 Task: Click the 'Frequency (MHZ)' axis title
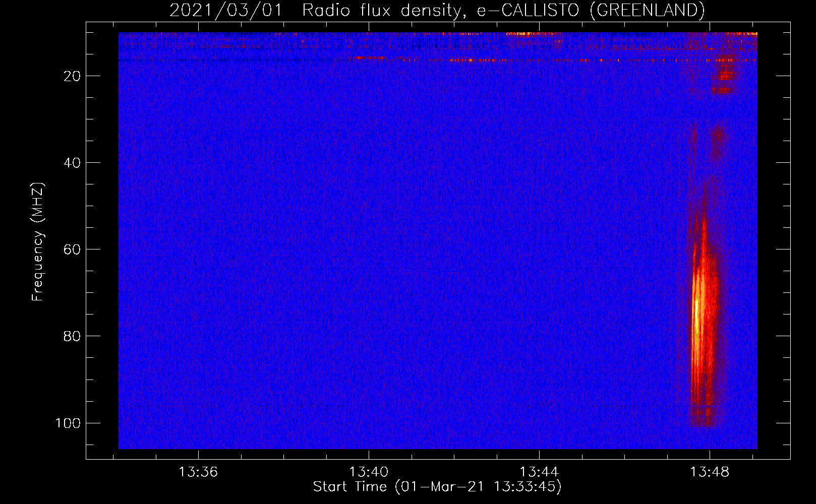[x=38, y=242]
